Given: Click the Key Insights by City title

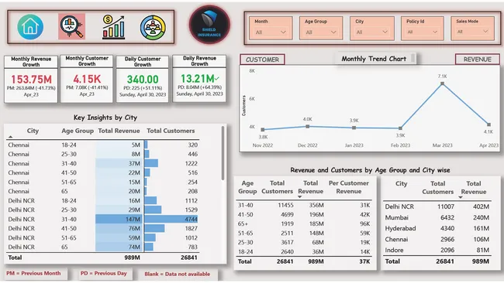Looking at the screenshot, I should (105, 118).
